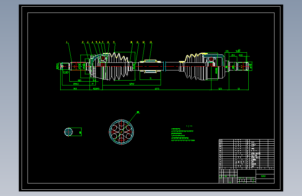
Task: Select the green drawing name in title block
Action: (263, 176)
